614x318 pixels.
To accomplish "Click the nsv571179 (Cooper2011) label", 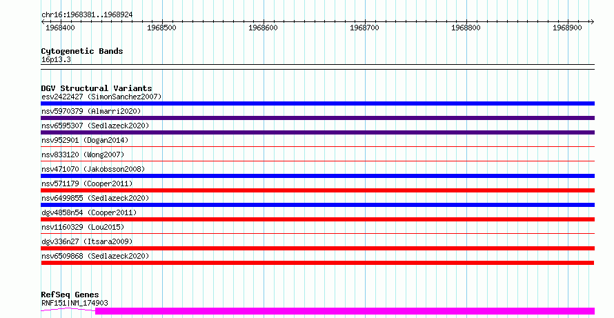I will coord(87,183).
